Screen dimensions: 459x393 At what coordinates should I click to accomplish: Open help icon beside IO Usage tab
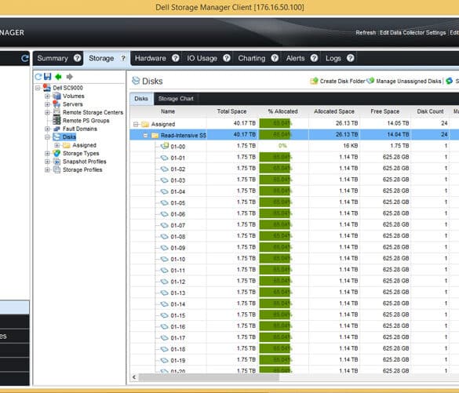tap(227, 58)
